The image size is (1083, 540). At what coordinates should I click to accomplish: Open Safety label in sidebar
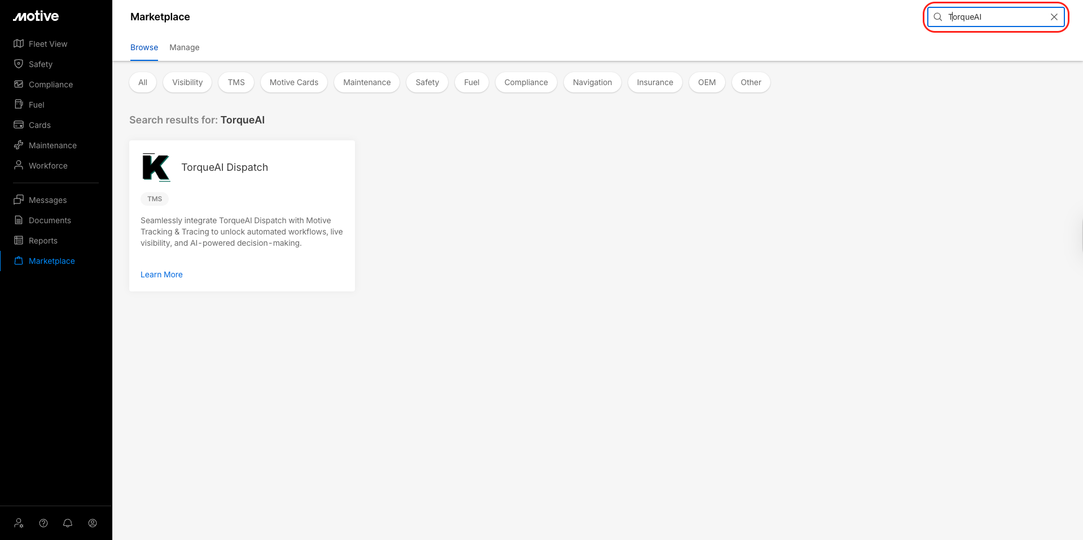41,64
